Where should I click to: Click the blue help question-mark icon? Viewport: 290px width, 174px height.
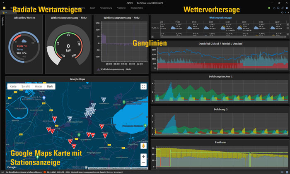pyautogui.click(x=287, y=8)
